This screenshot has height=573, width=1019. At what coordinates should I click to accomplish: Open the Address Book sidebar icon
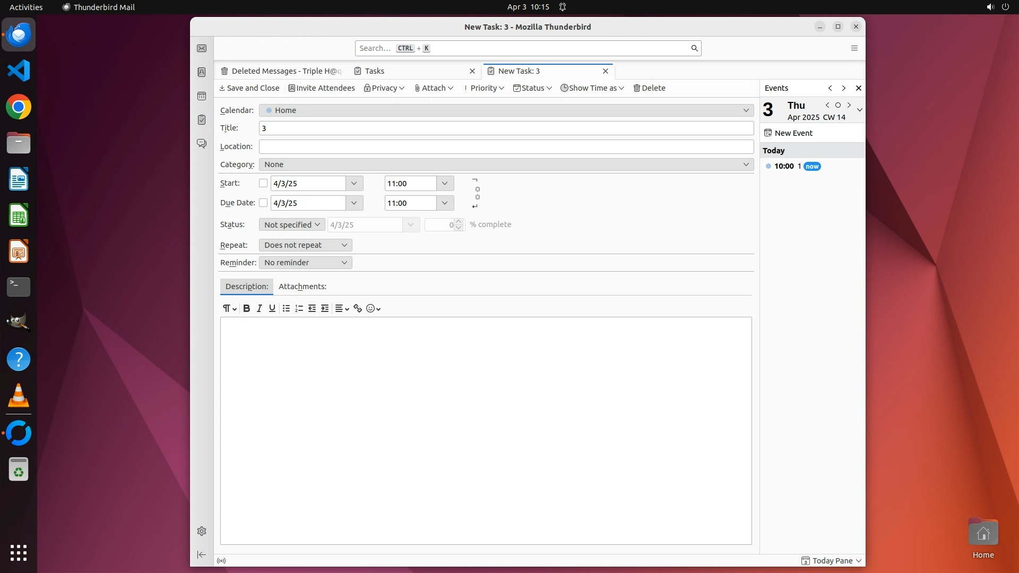(x=202, y=72)
